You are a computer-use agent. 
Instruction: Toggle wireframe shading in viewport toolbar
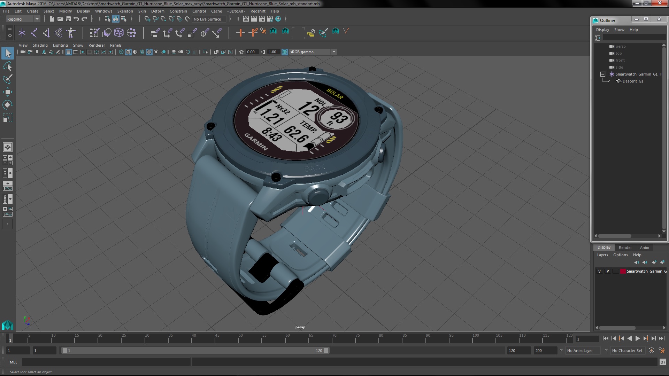121,52
